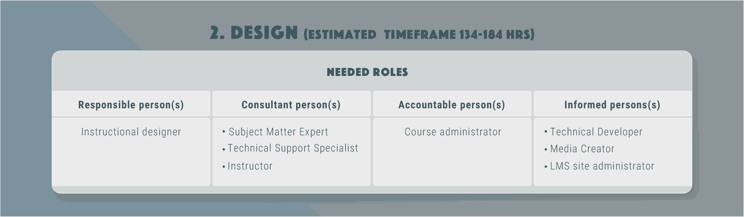Select the 'Accountable person(s)' column header
The height and width of the screenshot is (217, 744).
(452, 105)
